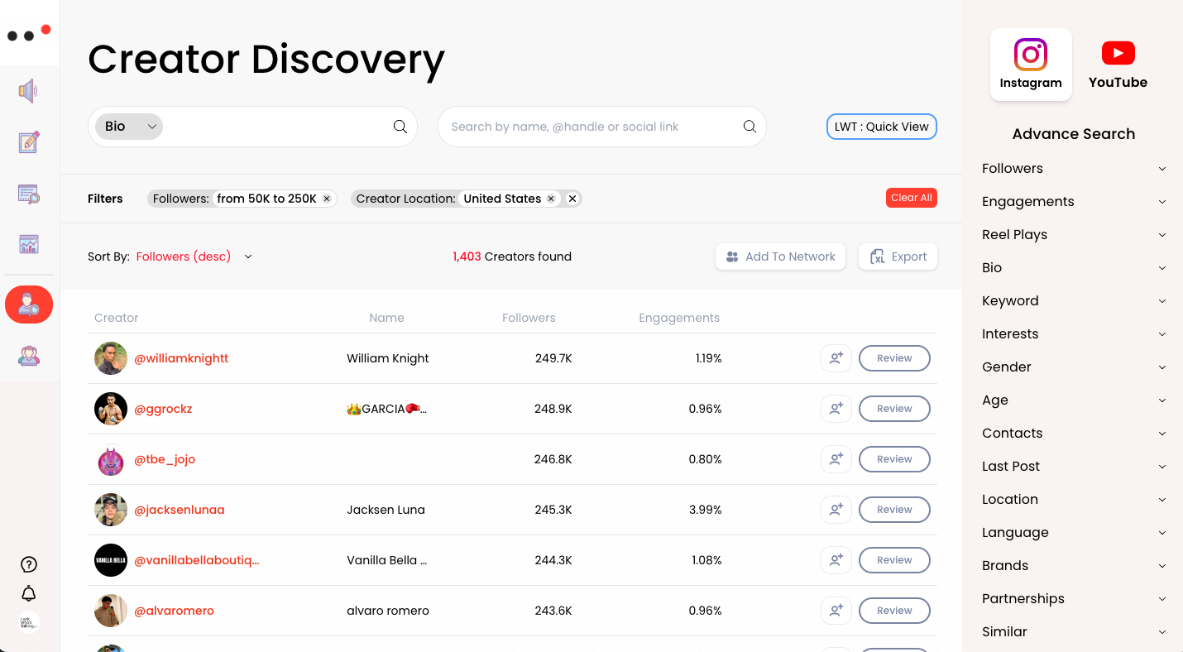Click the magnifier icon in Bio search
Screen dimensions: 1183x652
click(400, 127)
